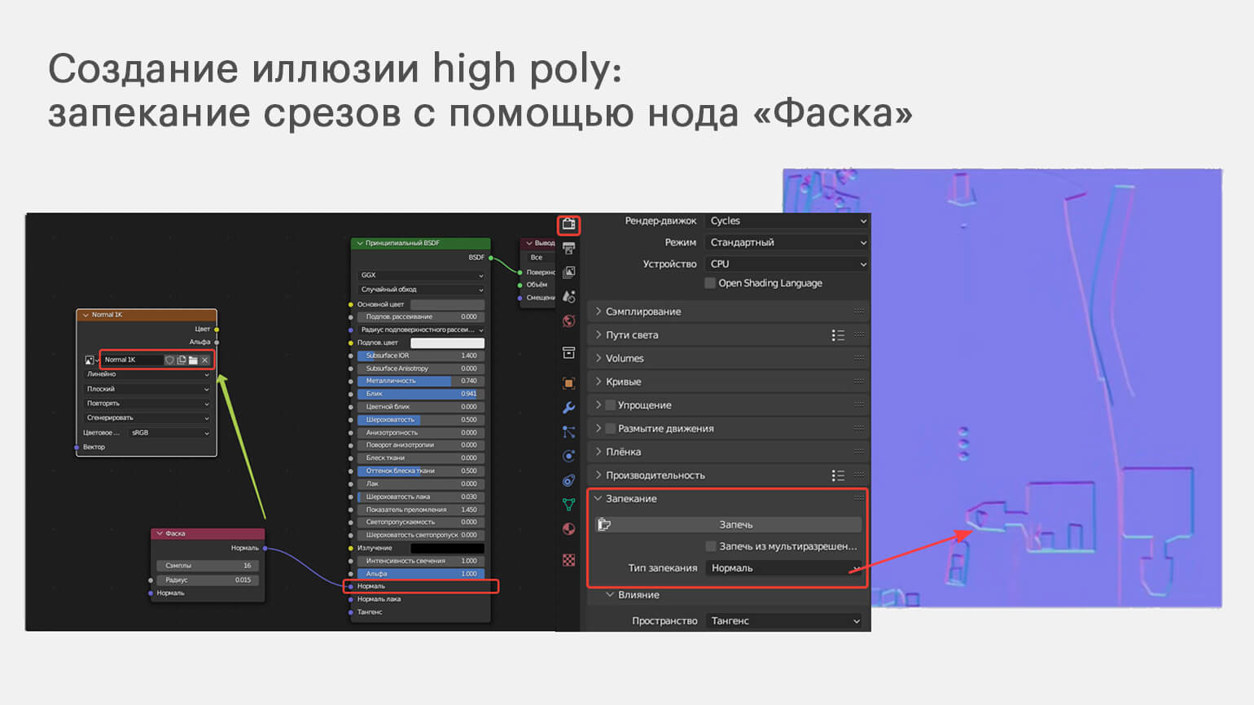The image size is (1254, 705).
Task: Open the Texture properties checker icon
Action: pyautogui.click(x=568, y=559)
